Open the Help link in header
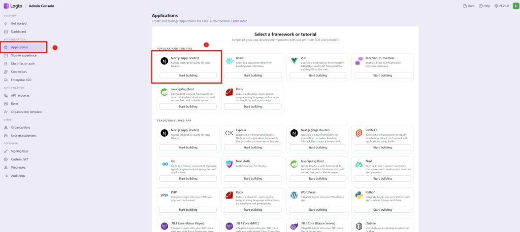Viewport: 520px width, 232px height. [x=484, y=6]
